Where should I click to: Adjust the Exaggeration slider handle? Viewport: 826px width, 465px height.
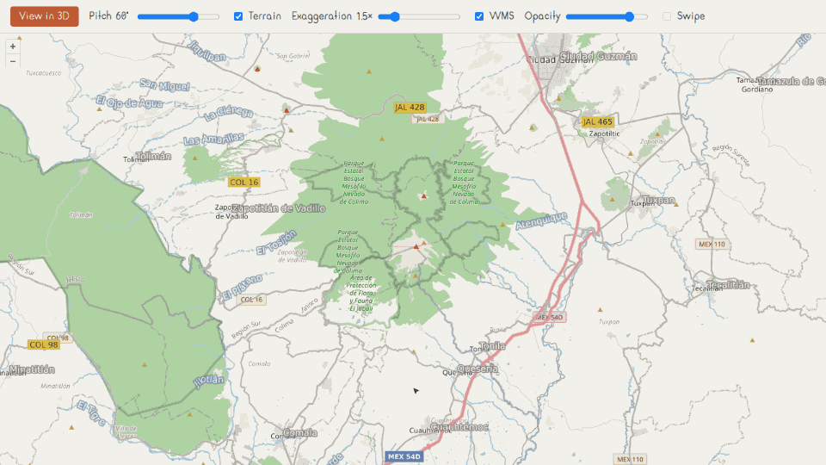tap(395, 17)
